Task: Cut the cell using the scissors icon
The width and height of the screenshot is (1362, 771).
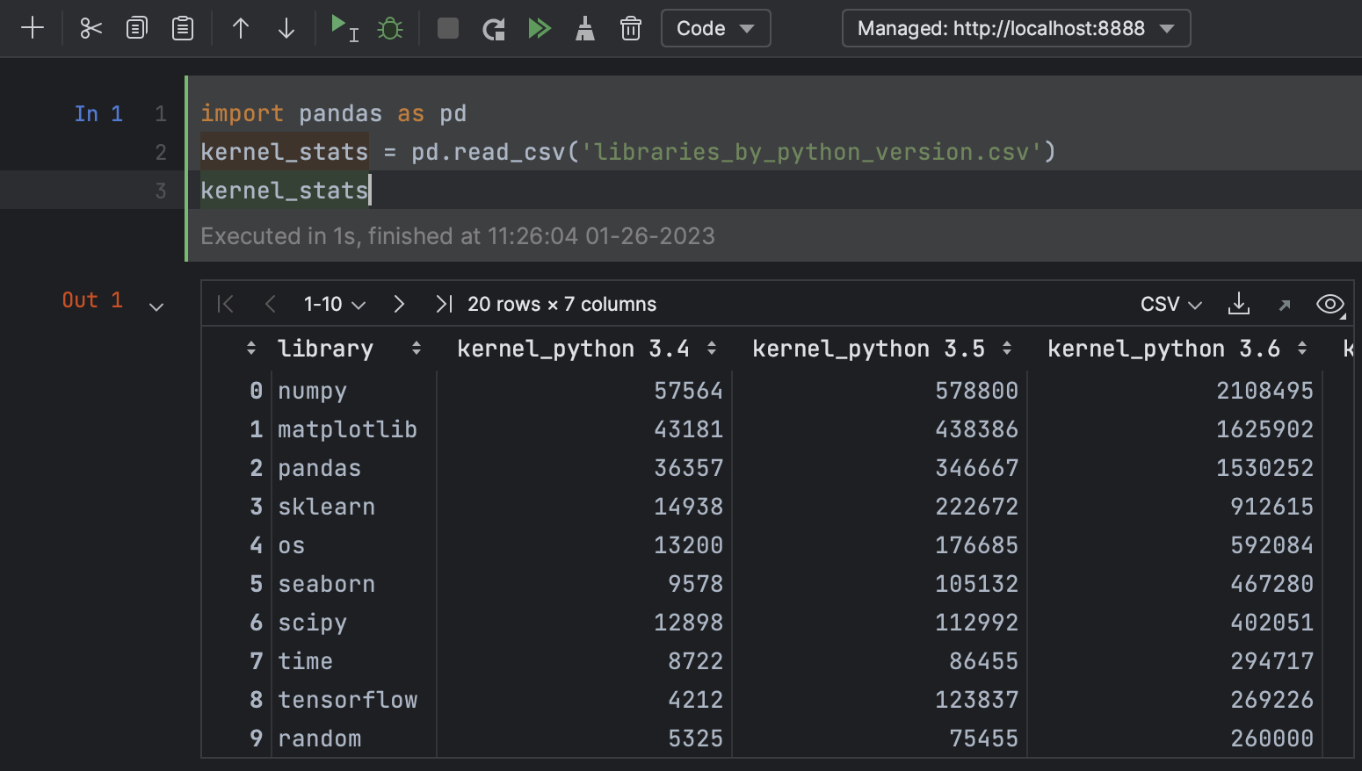Action: 91,28
